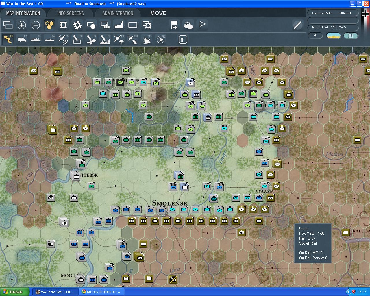Viewport: 370px width, 296px height.
Task: Click the date and turn display
Action: click(x=333, y=13)
